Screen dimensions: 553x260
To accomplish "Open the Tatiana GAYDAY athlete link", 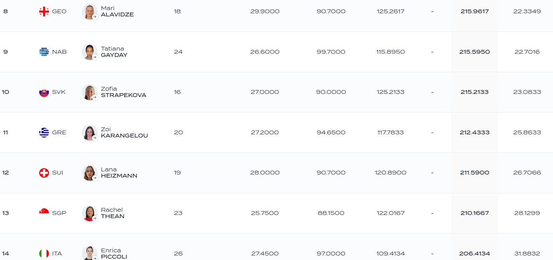I will (x=114, y=52).
